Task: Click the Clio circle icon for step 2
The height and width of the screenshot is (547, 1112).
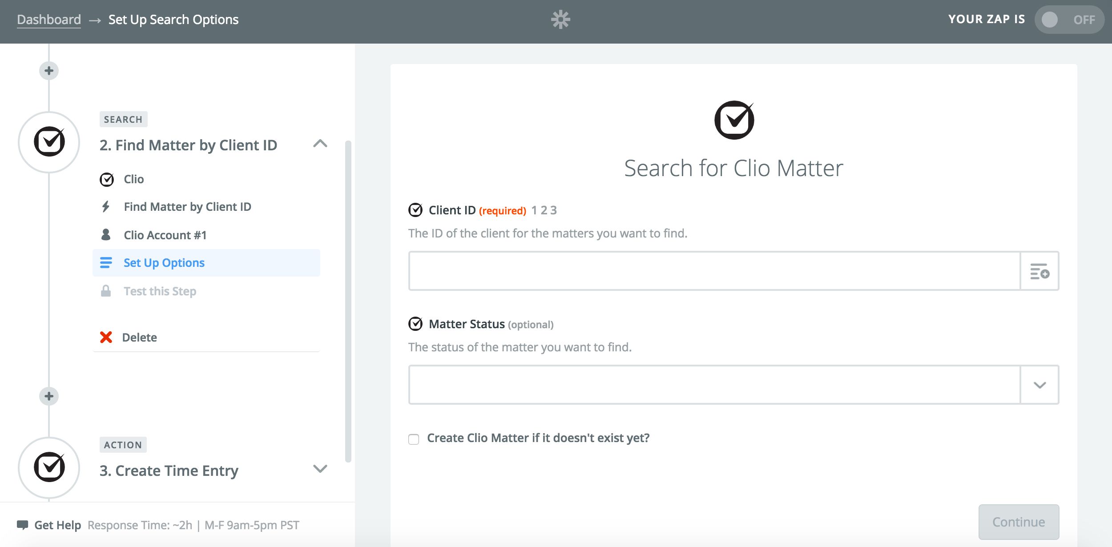Action: 49,142
